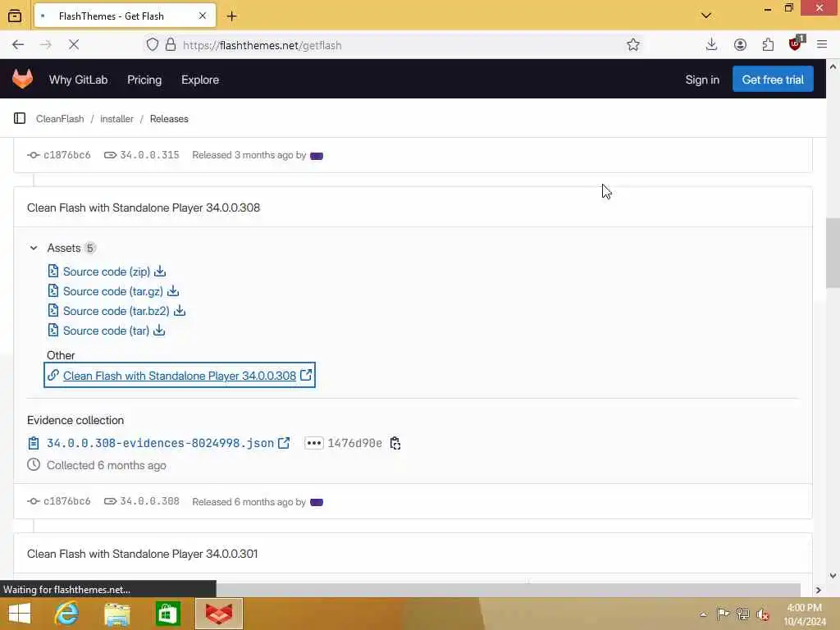Click the muted volume tray icon
The width and height of the screenshot is (840, 630).
coord(763,614)
